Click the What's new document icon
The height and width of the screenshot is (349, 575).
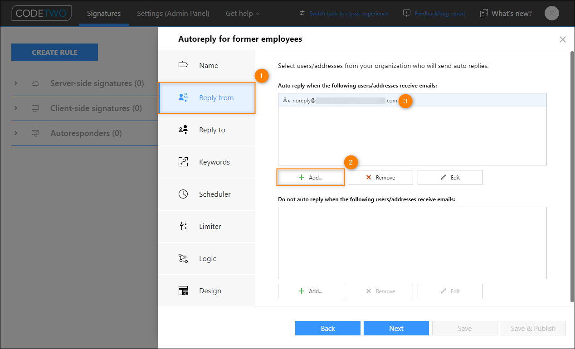coord(484,14)
